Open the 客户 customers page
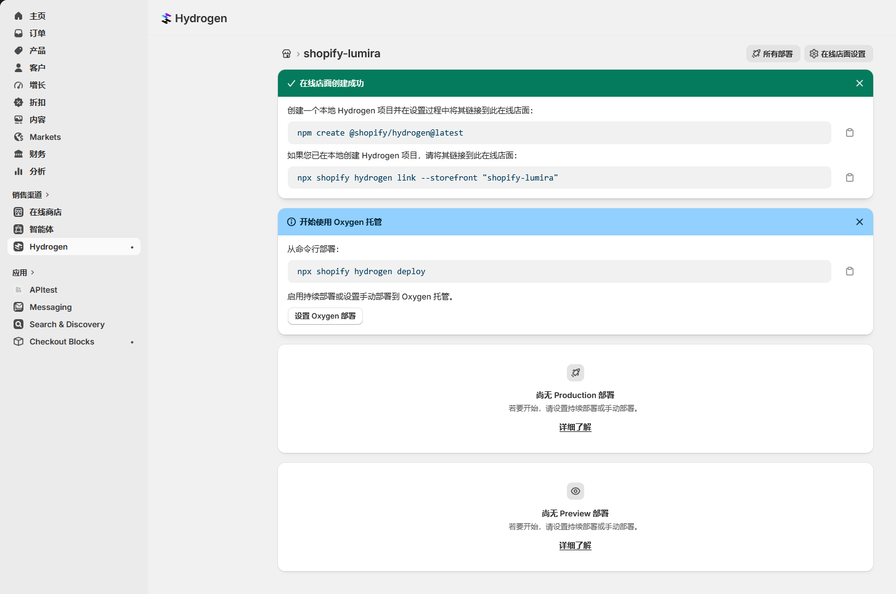This screenshot has height=594, width=896. click(x=74, y=68)
